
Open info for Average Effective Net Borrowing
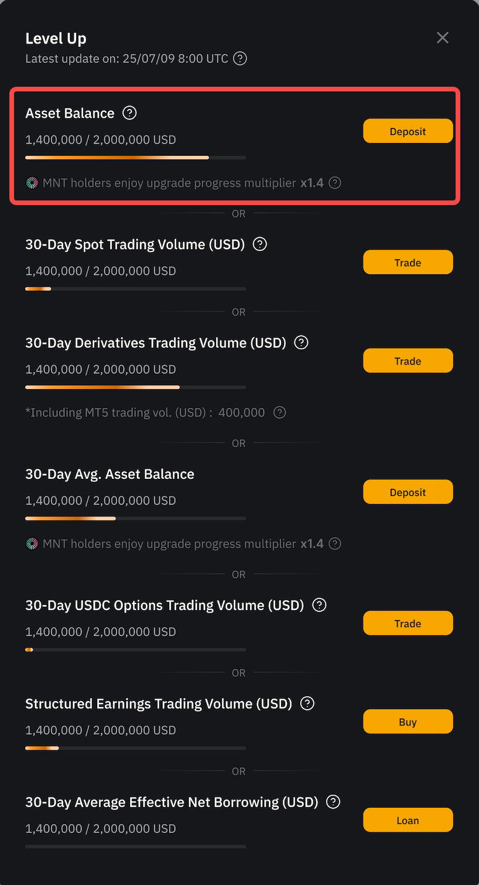[333, 802]
